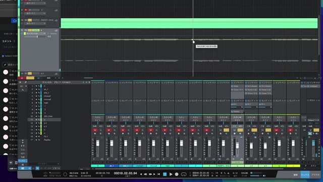Click the 入力 button in mixer sidebar
The image size is (323, 182).
pos(23,150)
